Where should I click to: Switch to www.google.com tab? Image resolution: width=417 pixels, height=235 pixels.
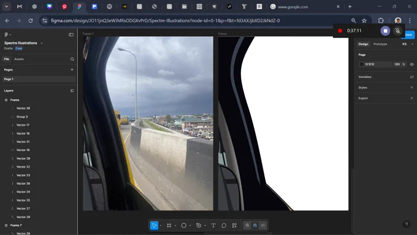[305, 7]
